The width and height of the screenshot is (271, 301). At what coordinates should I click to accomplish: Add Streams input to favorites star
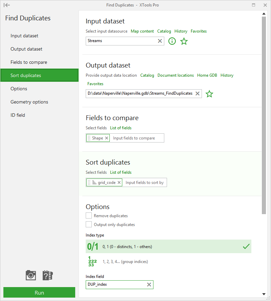click(184, 41)
